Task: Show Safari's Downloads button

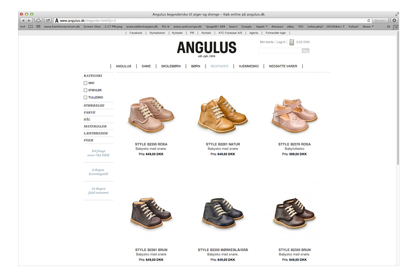Action: pyautogui.click(x=394, y=20)
